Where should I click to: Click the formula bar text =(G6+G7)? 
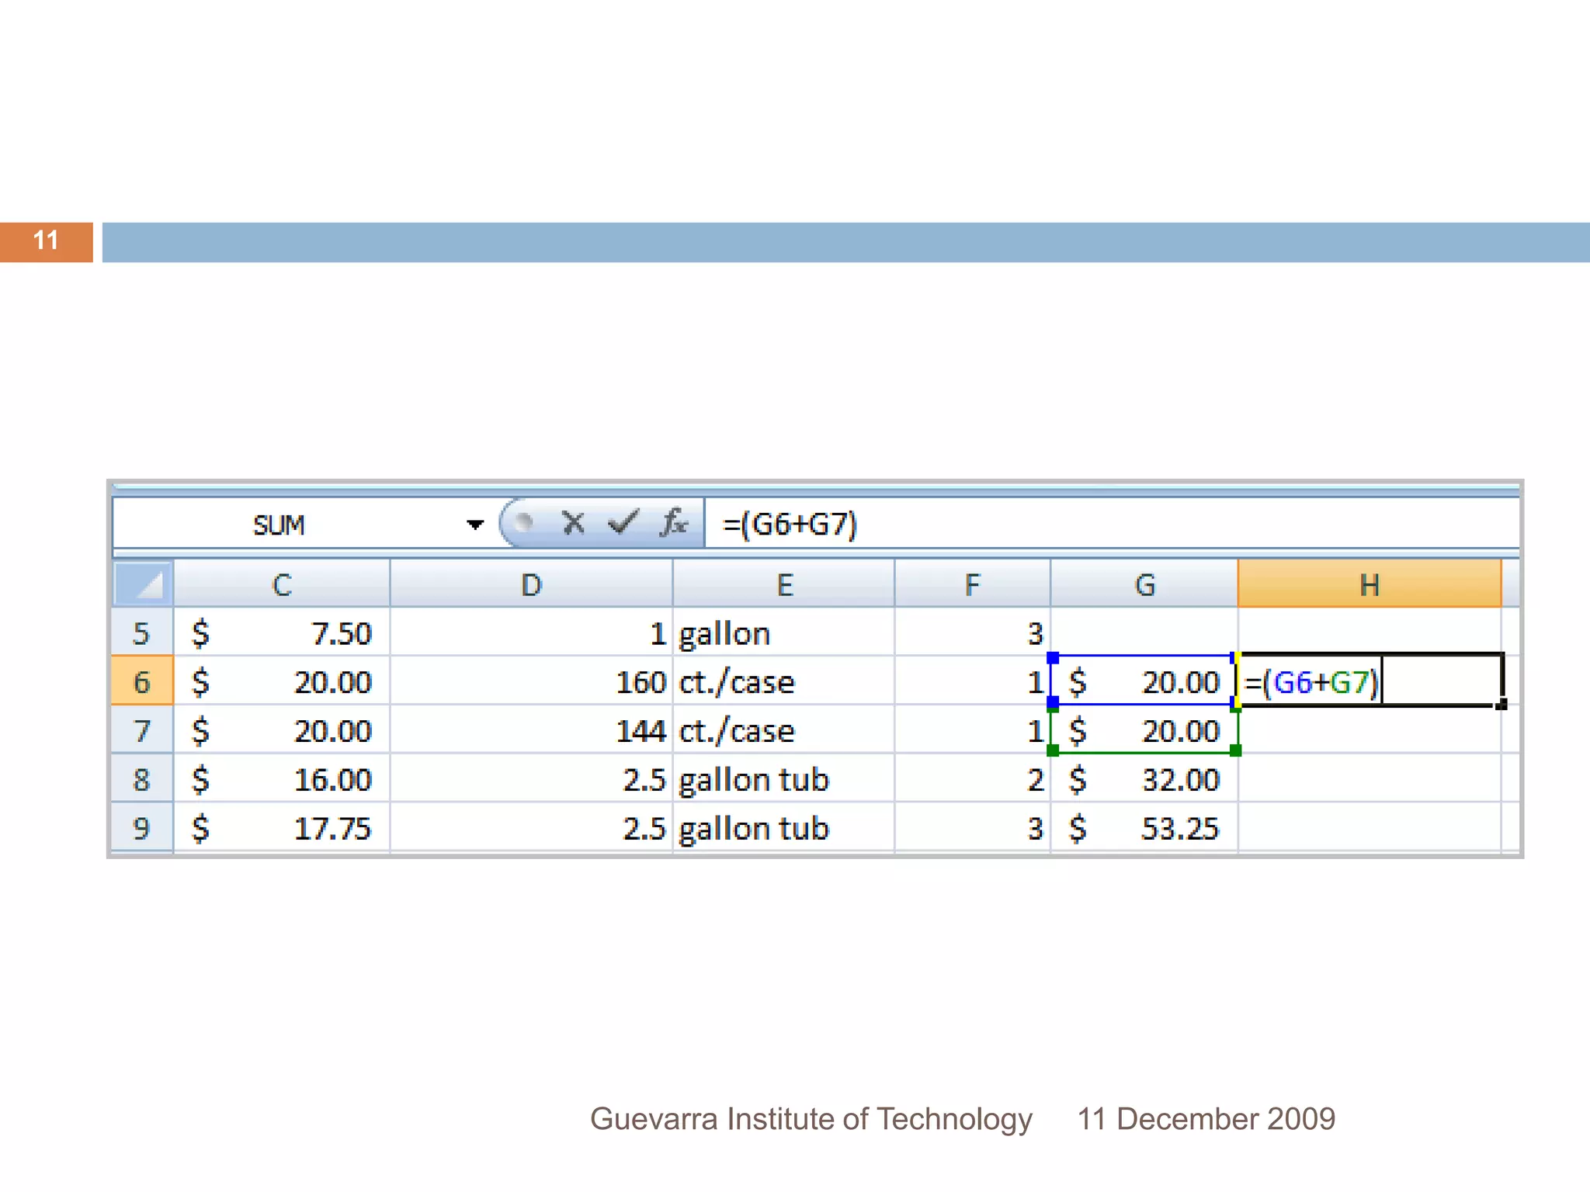click(x=790, y=525)
